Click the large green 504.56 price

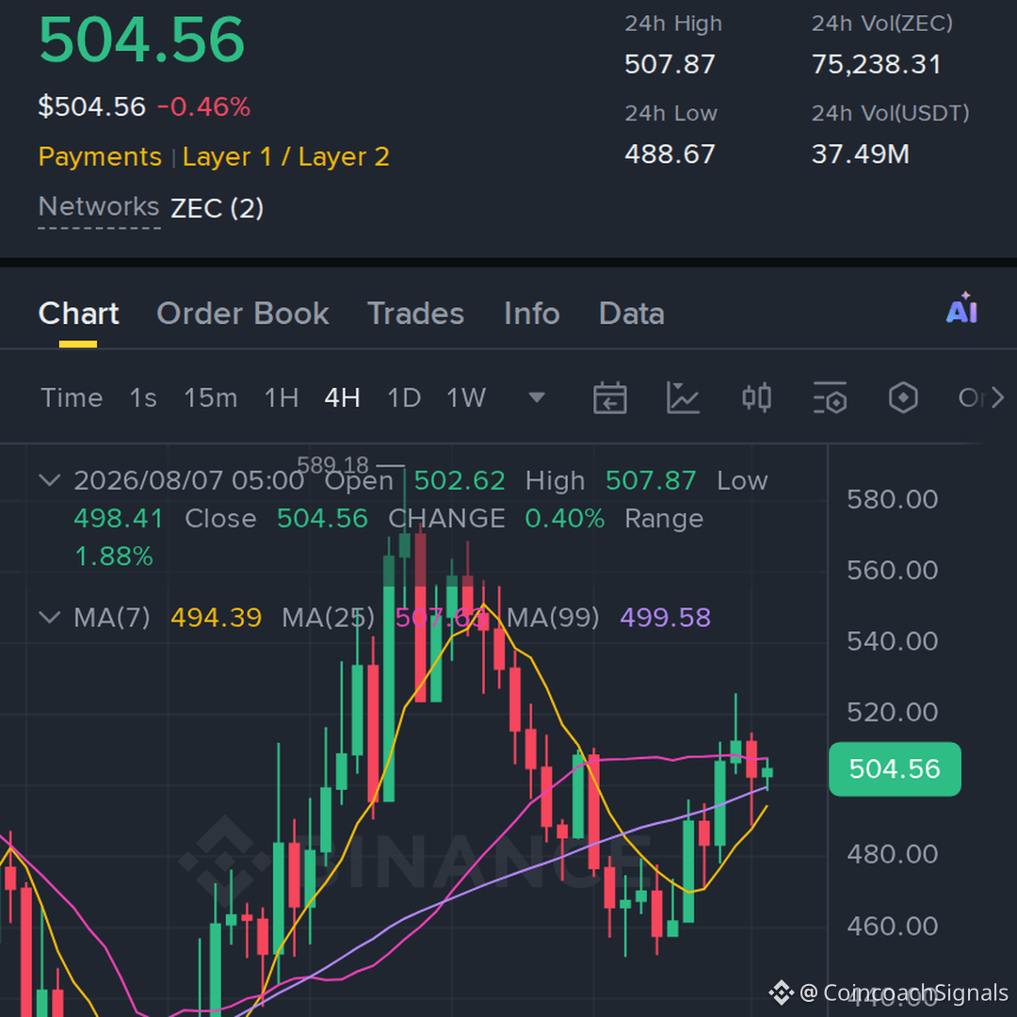coord(142,40)
